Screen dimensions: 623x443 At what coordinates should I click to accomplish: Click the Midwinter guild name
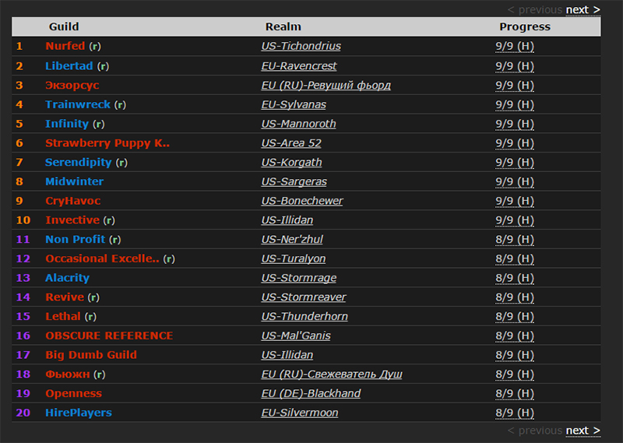point(74,181)
